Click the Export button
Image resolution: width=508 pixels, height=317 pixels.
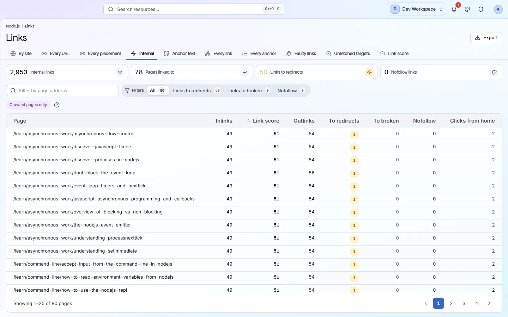click(486, 38)
